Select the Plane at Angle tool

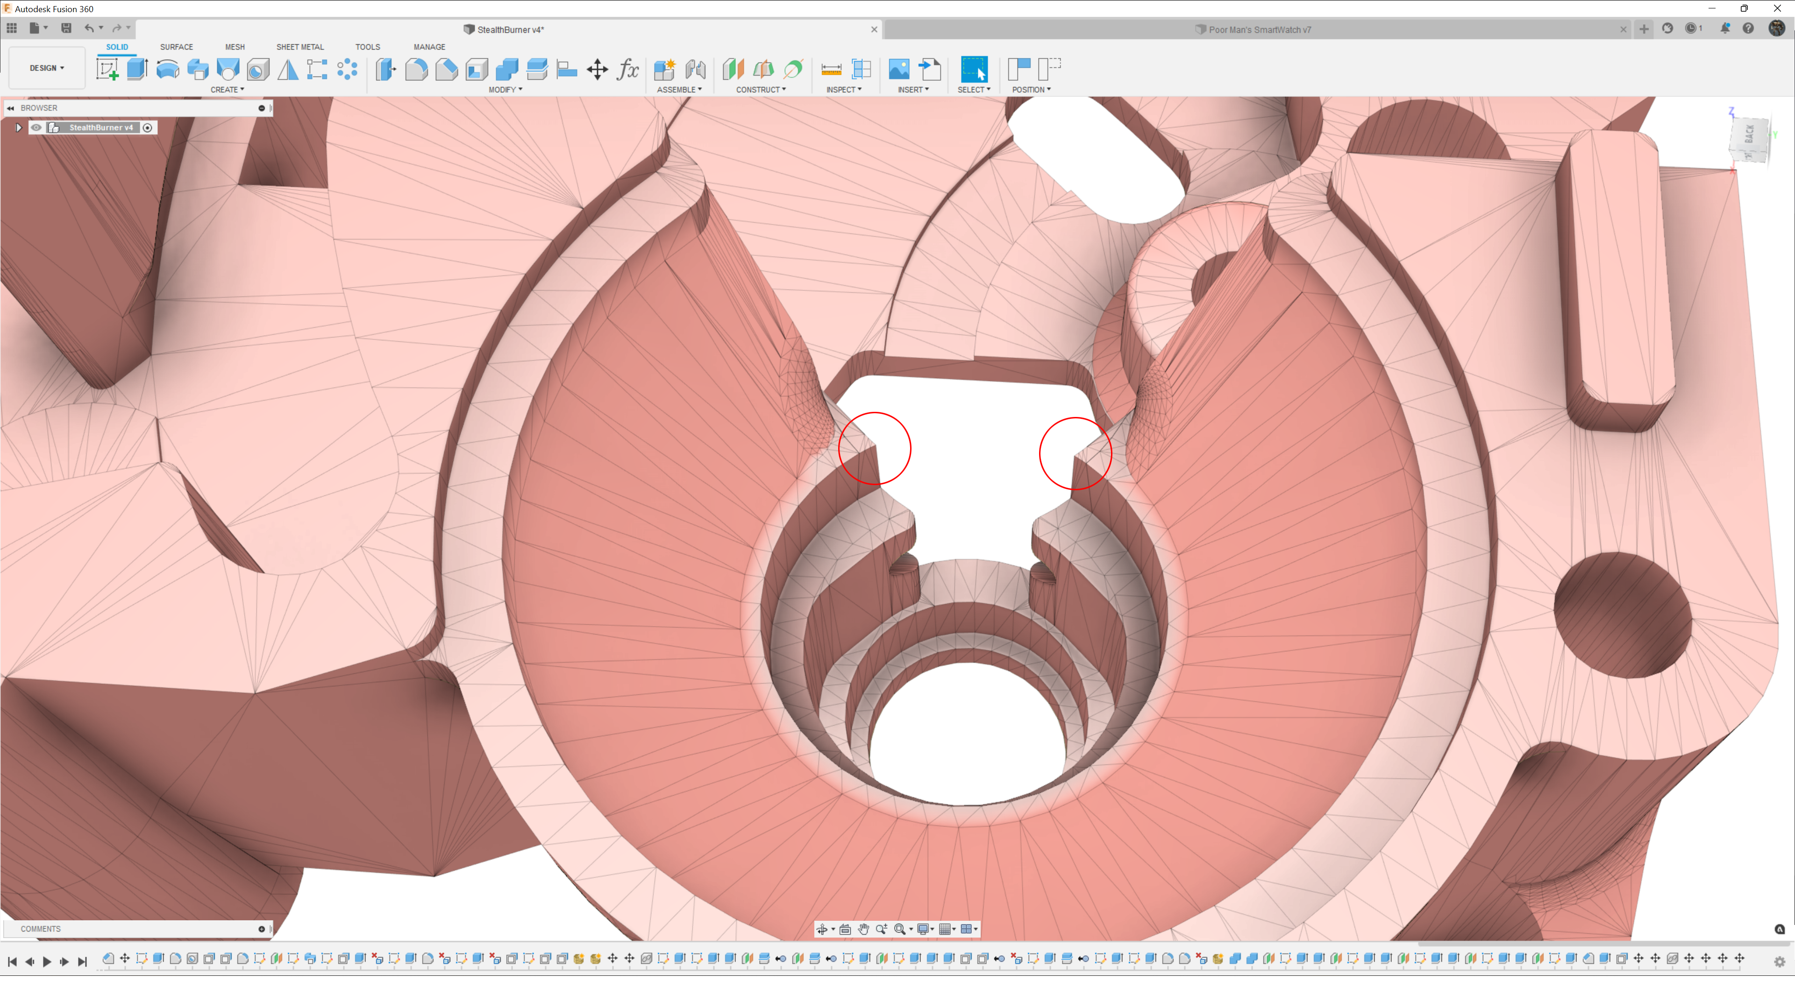pyautogui.click(x=764, y=70)
